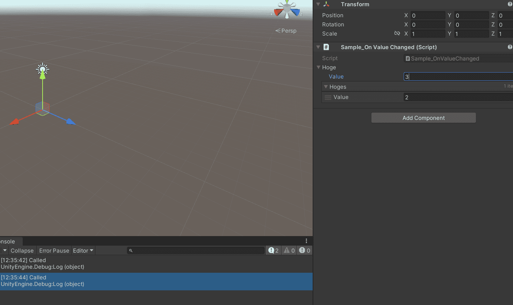Select the 12:35:42 Called log entry
Image resolution: width=513 pixels, height=305 pixels.
[156, 264]
